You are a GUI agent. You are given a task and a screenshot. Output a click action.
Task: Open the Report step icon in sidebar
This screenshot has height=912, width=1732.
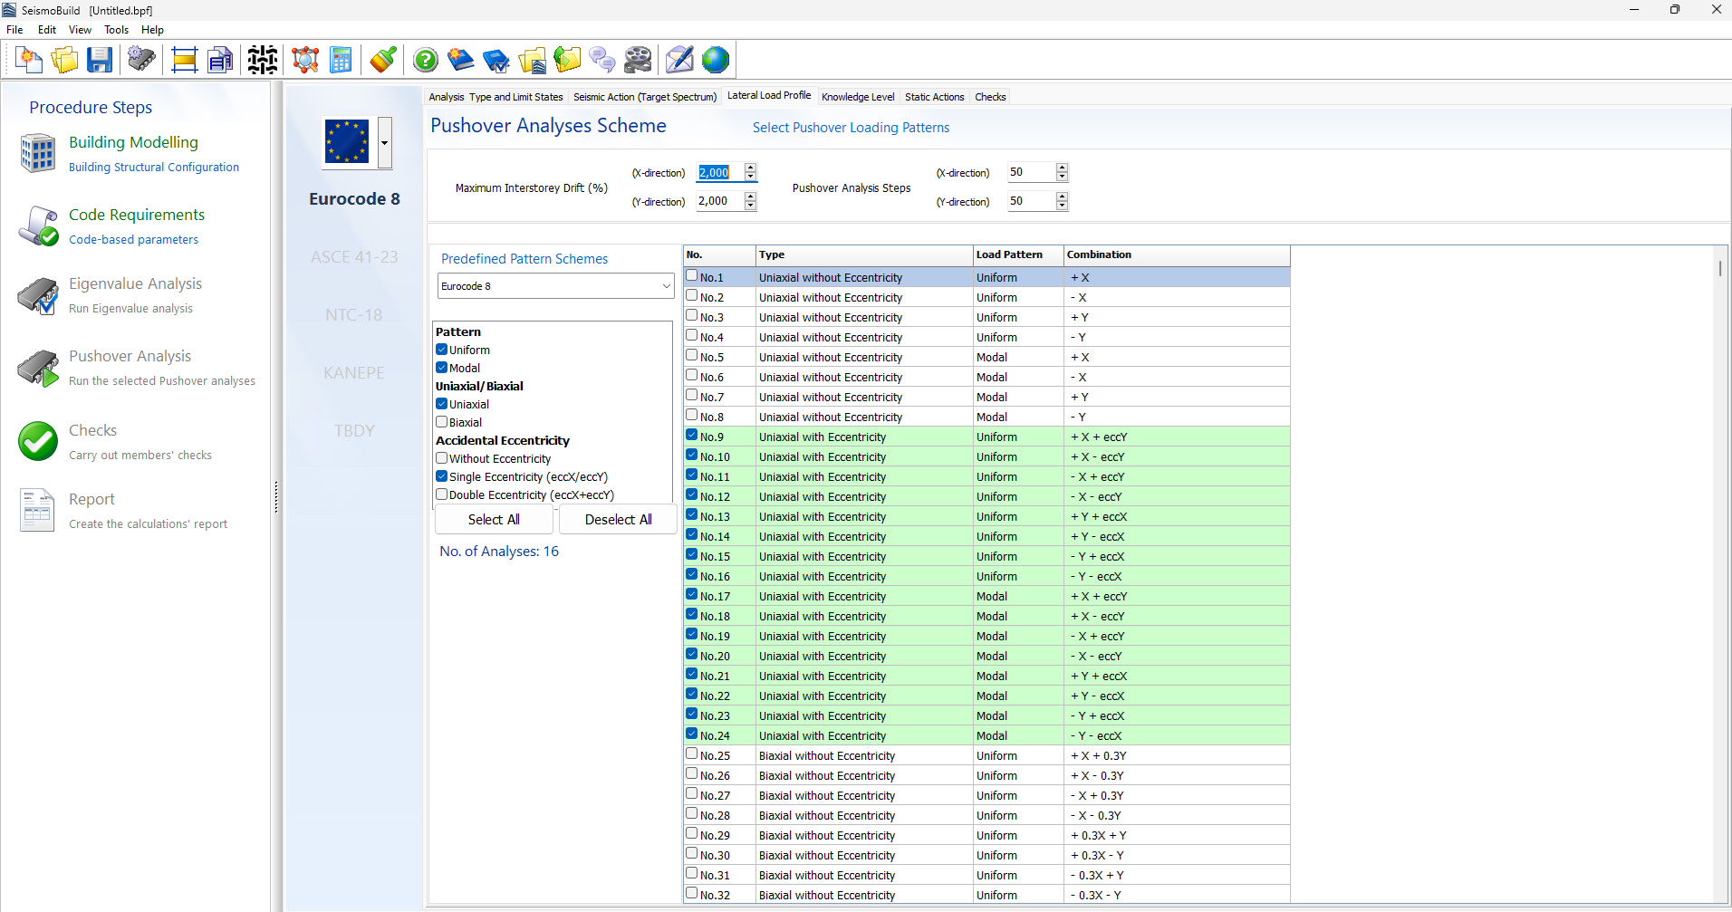(37, 509)
